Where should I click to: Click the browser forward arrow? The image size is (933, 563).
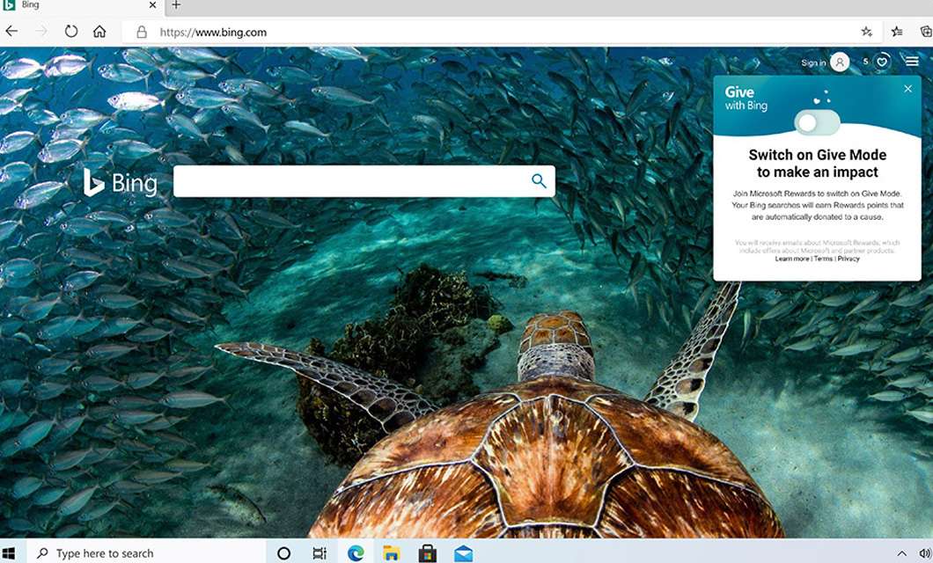click(x=41, y=32)
